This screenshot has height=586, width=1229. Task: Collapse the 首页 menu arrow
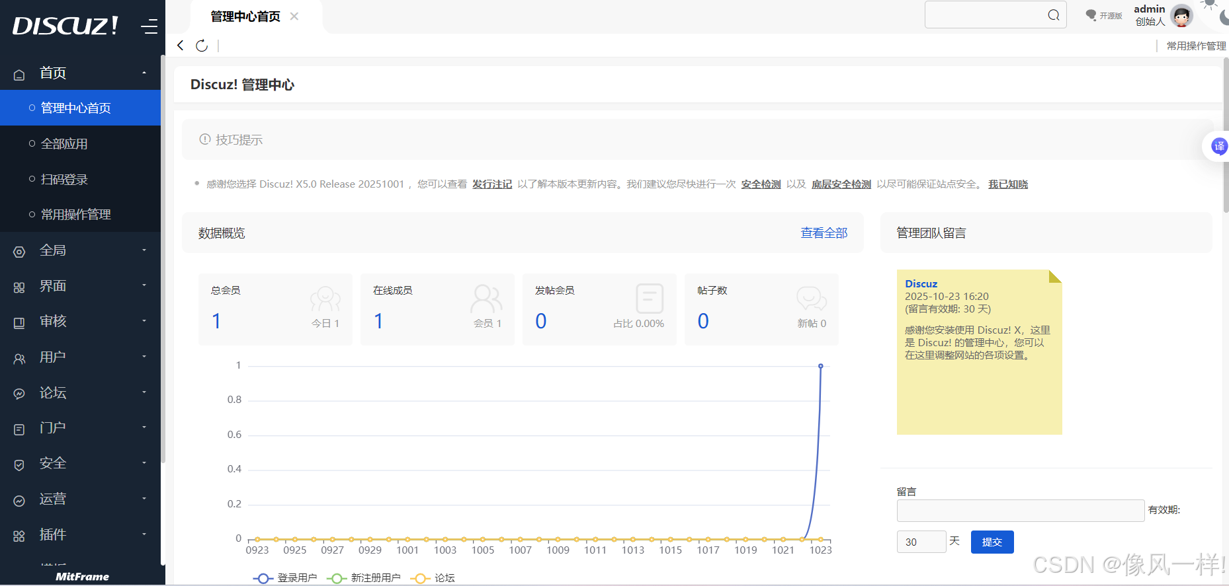144,73
